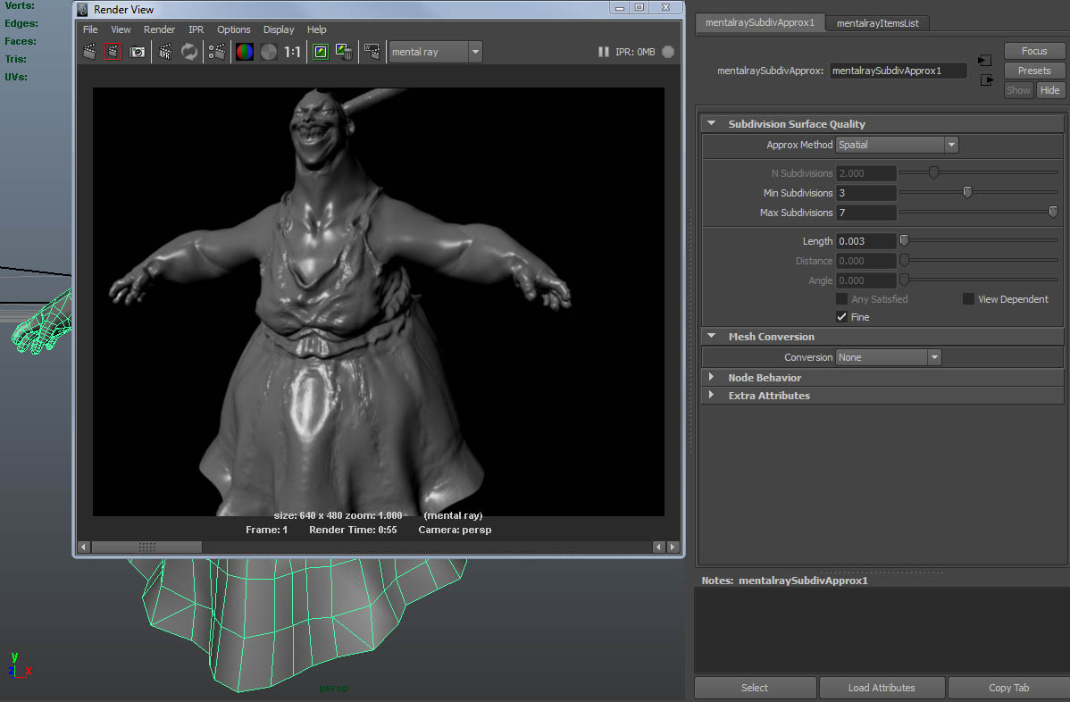This screenshot has height=702, width=1070.
Task: Click Render View window title icon
Action: pos(82,10)
